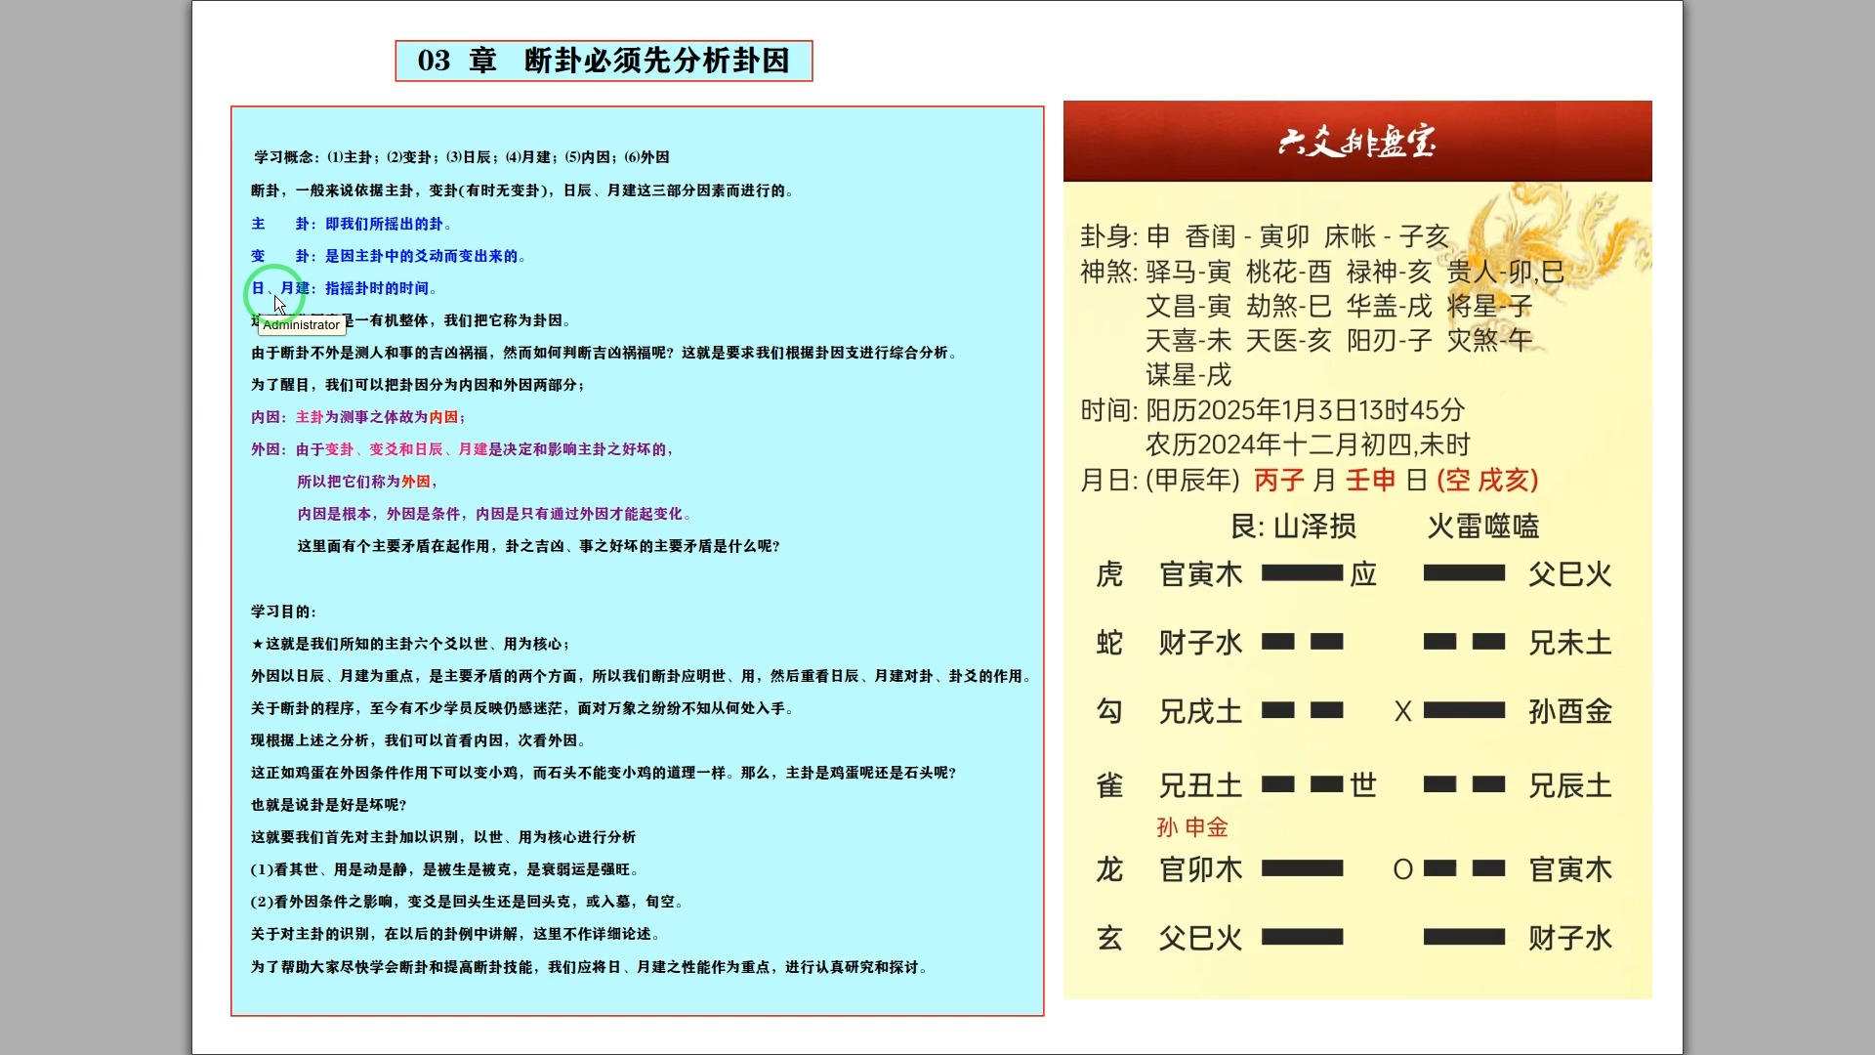1875x1055 pixels.
Task: Click the '父巳火' bottom line of main hexagram
Action: pyautogui.click(x=1201, y=939)
